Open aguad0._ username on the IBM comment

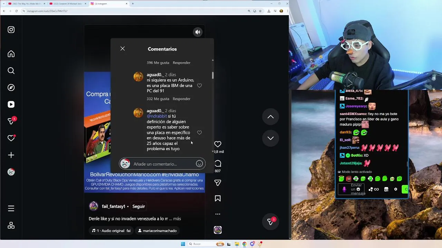[x=155, y=75]
